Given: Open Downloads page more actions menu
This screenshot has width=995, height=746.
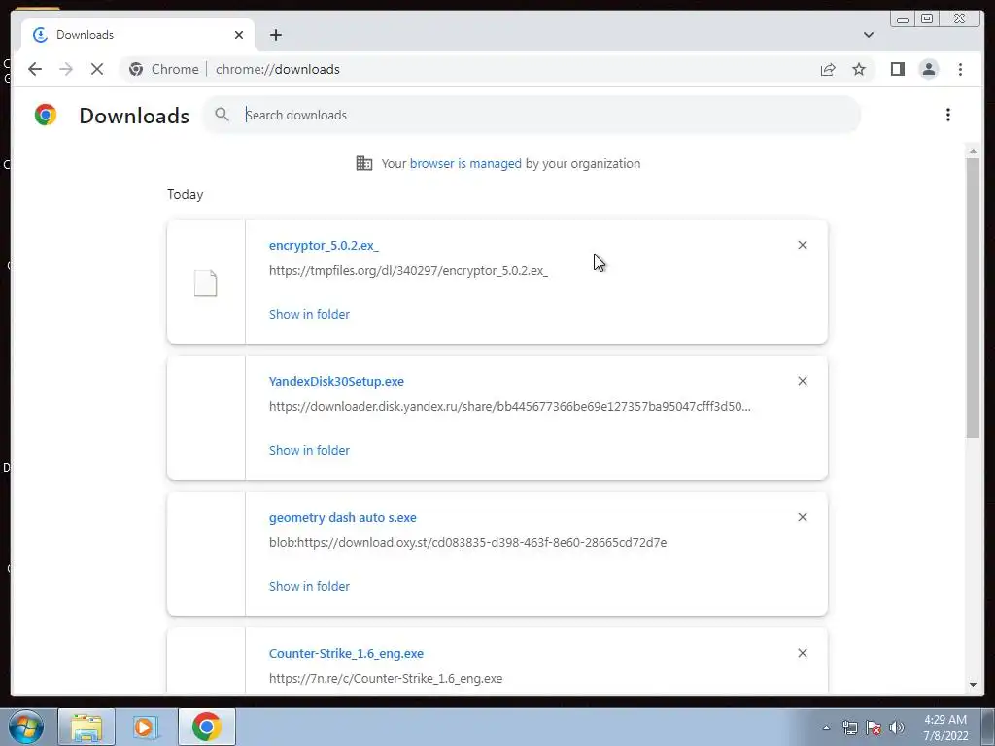Looking at the screenshot, I should (x=948, y=115).
